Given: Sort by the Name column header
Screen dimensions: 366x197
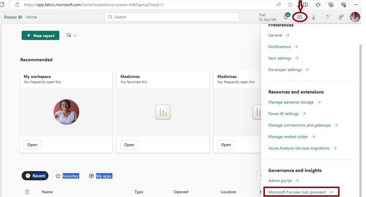Looking at the screenshot, I should (47, 192).
